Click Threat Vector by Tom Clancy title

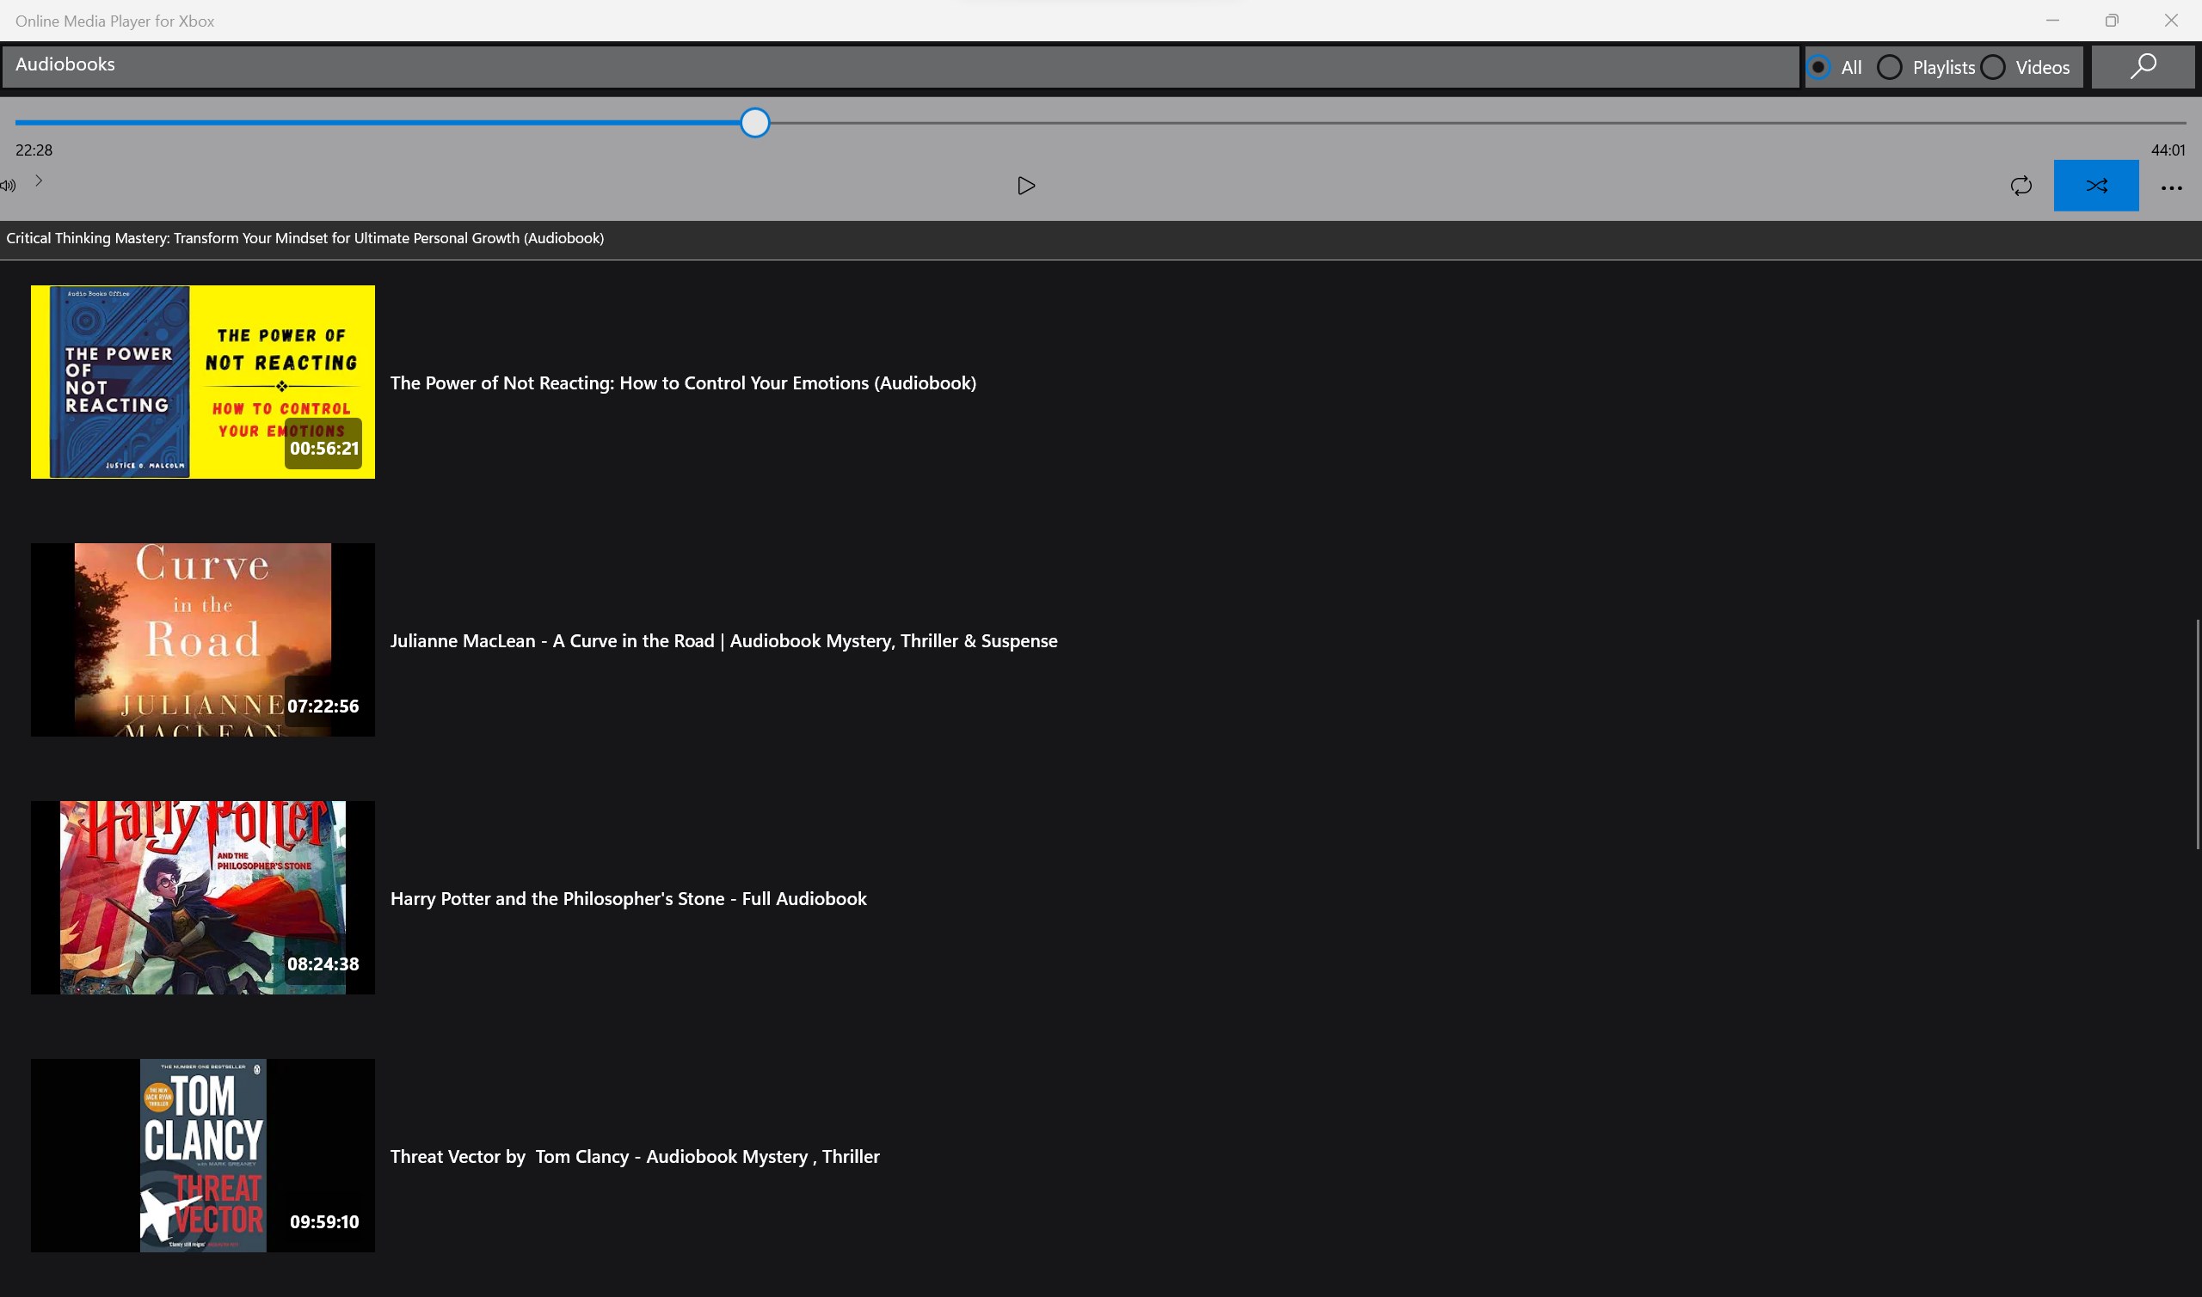pyautogui.click(x=634, y=1156)
